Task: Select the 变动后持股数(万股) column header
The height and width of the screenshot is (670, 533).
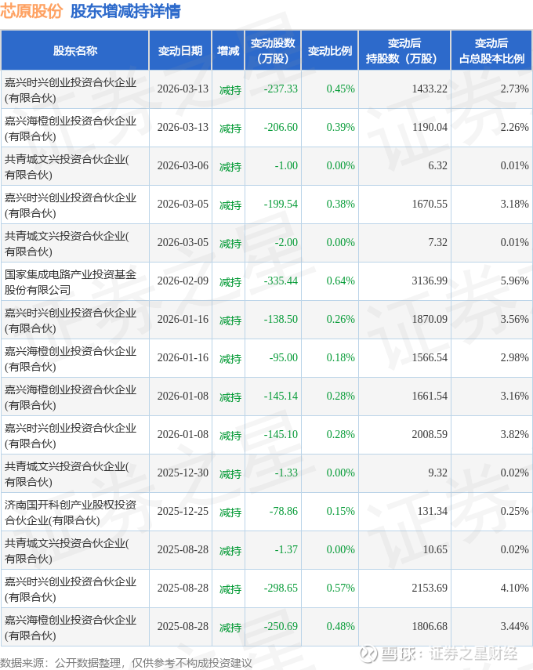Action: coord(404,50)
